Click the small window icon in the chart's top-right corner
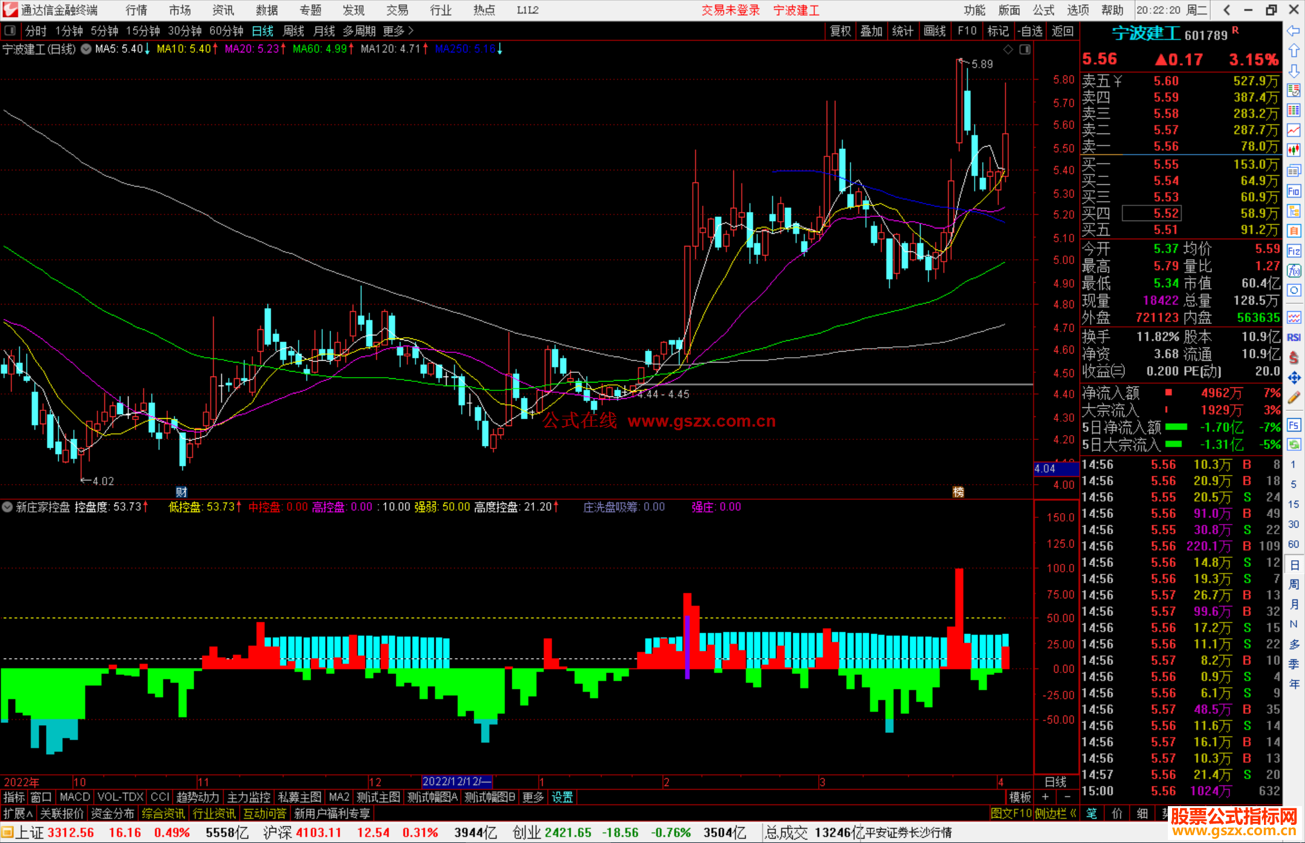 pos(1025,50)
